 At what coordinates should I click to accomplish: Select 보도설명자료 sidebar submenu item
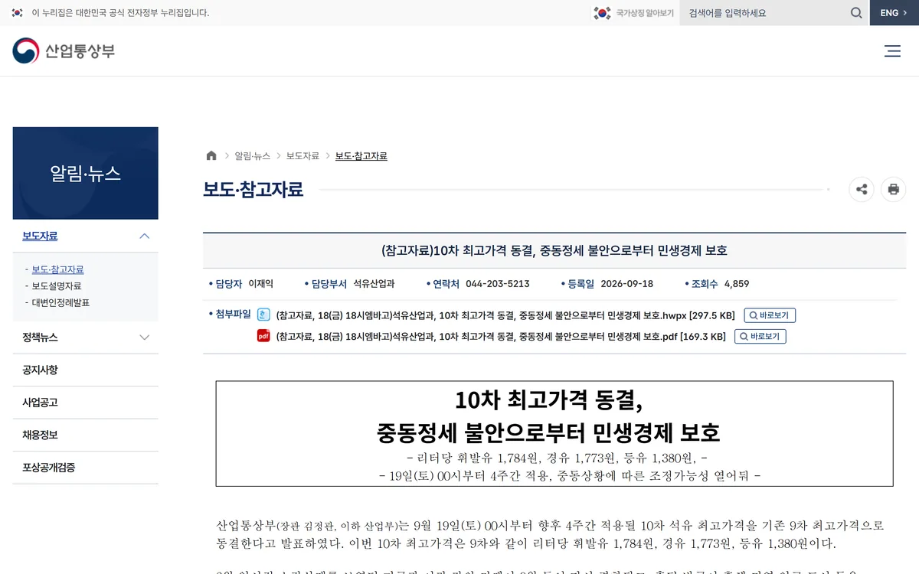click(57, 286)
